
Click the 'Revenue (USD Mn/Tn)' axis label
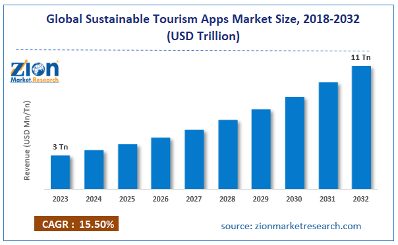coord(27,140)
